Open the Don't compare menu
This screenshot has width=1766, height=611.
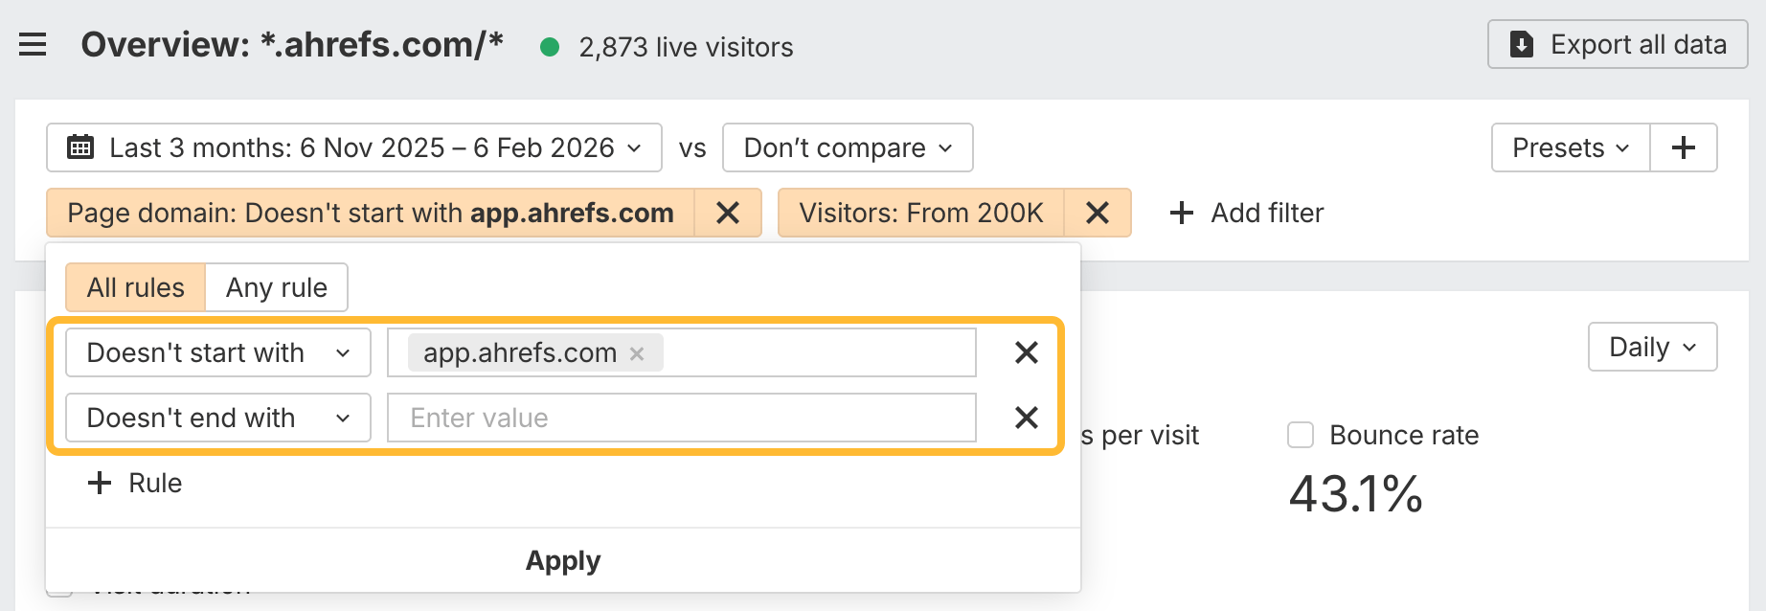pyautogui.click(x=848, y=147)
